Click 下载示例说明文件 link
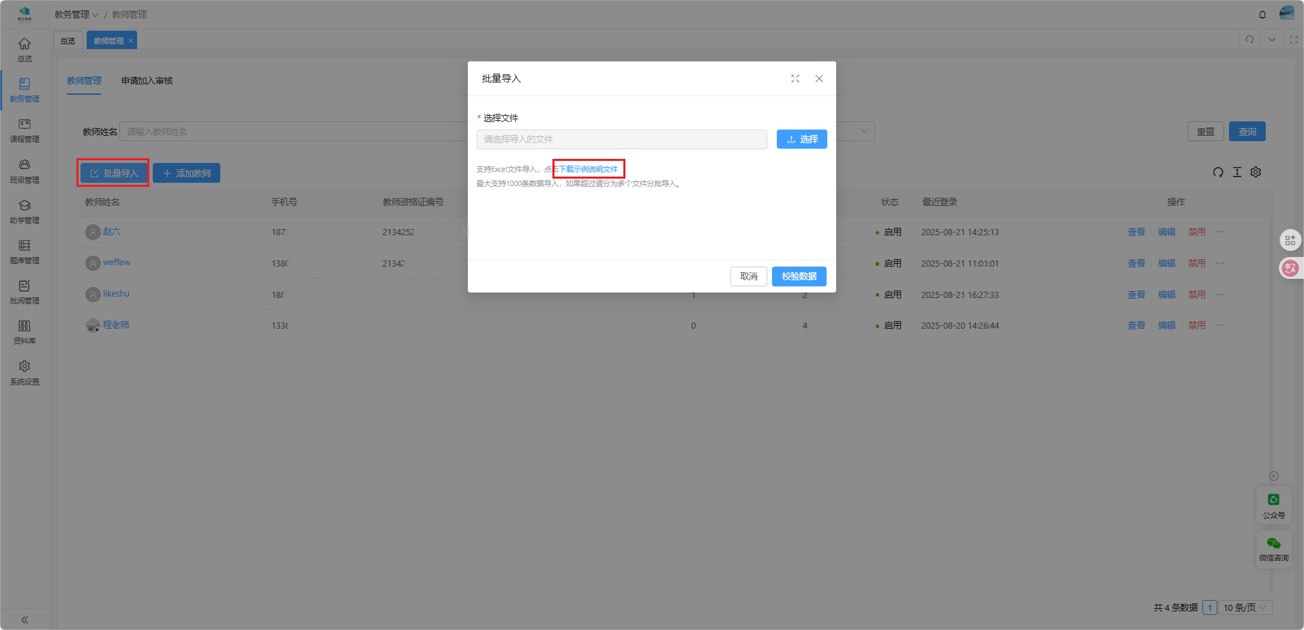The width and height of the screenshot is (1304, 630). tap(589, 169)
